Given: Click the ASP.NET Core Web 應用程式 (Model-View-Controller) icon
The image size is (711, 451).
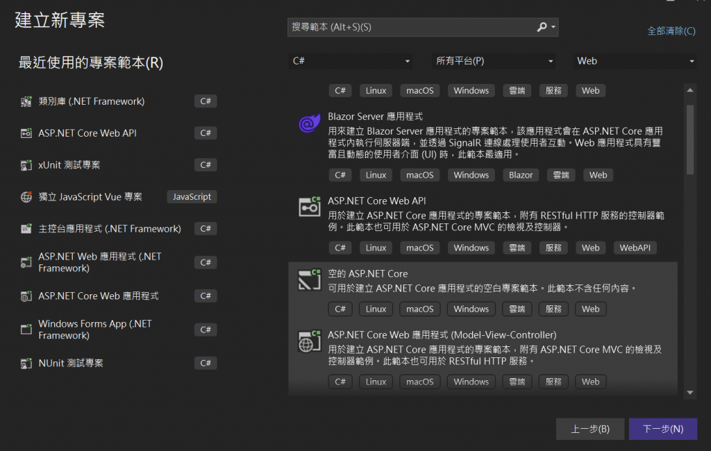Looking at the screenshot, I should 310,341.
